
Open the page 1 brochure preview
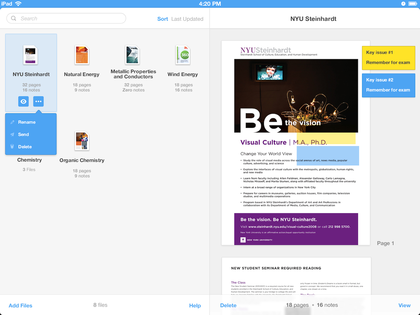[296, 143]
